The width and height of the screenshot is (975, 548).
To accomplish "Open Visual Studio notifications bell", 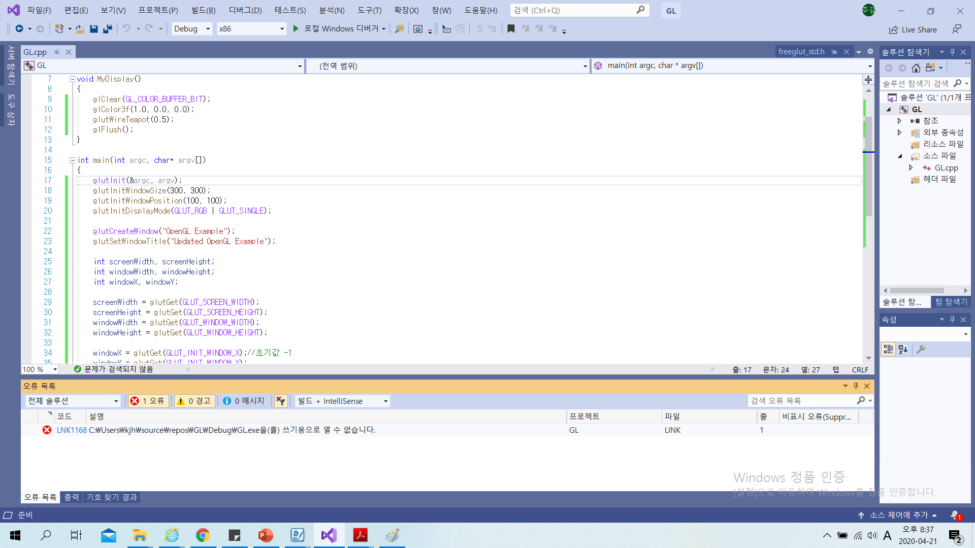I will [955, 515].
